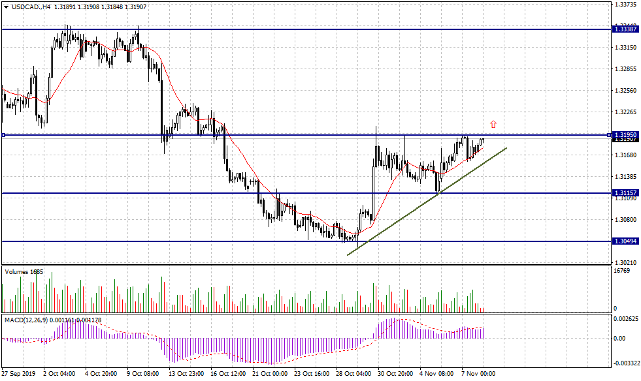Click the 1.33750 value on price axis
The image size is (641, 381).
pos(626,5)
